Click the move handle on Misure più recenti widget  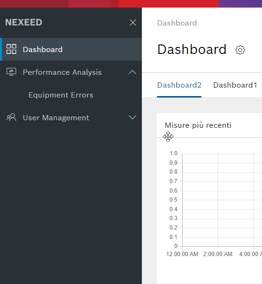(168, 137)
